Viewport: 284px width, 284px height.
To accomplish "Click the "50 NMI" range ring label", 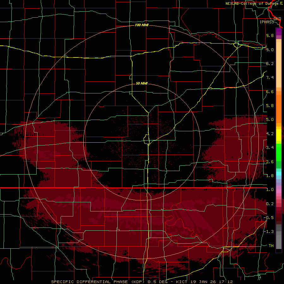I will tap(142, 83).
